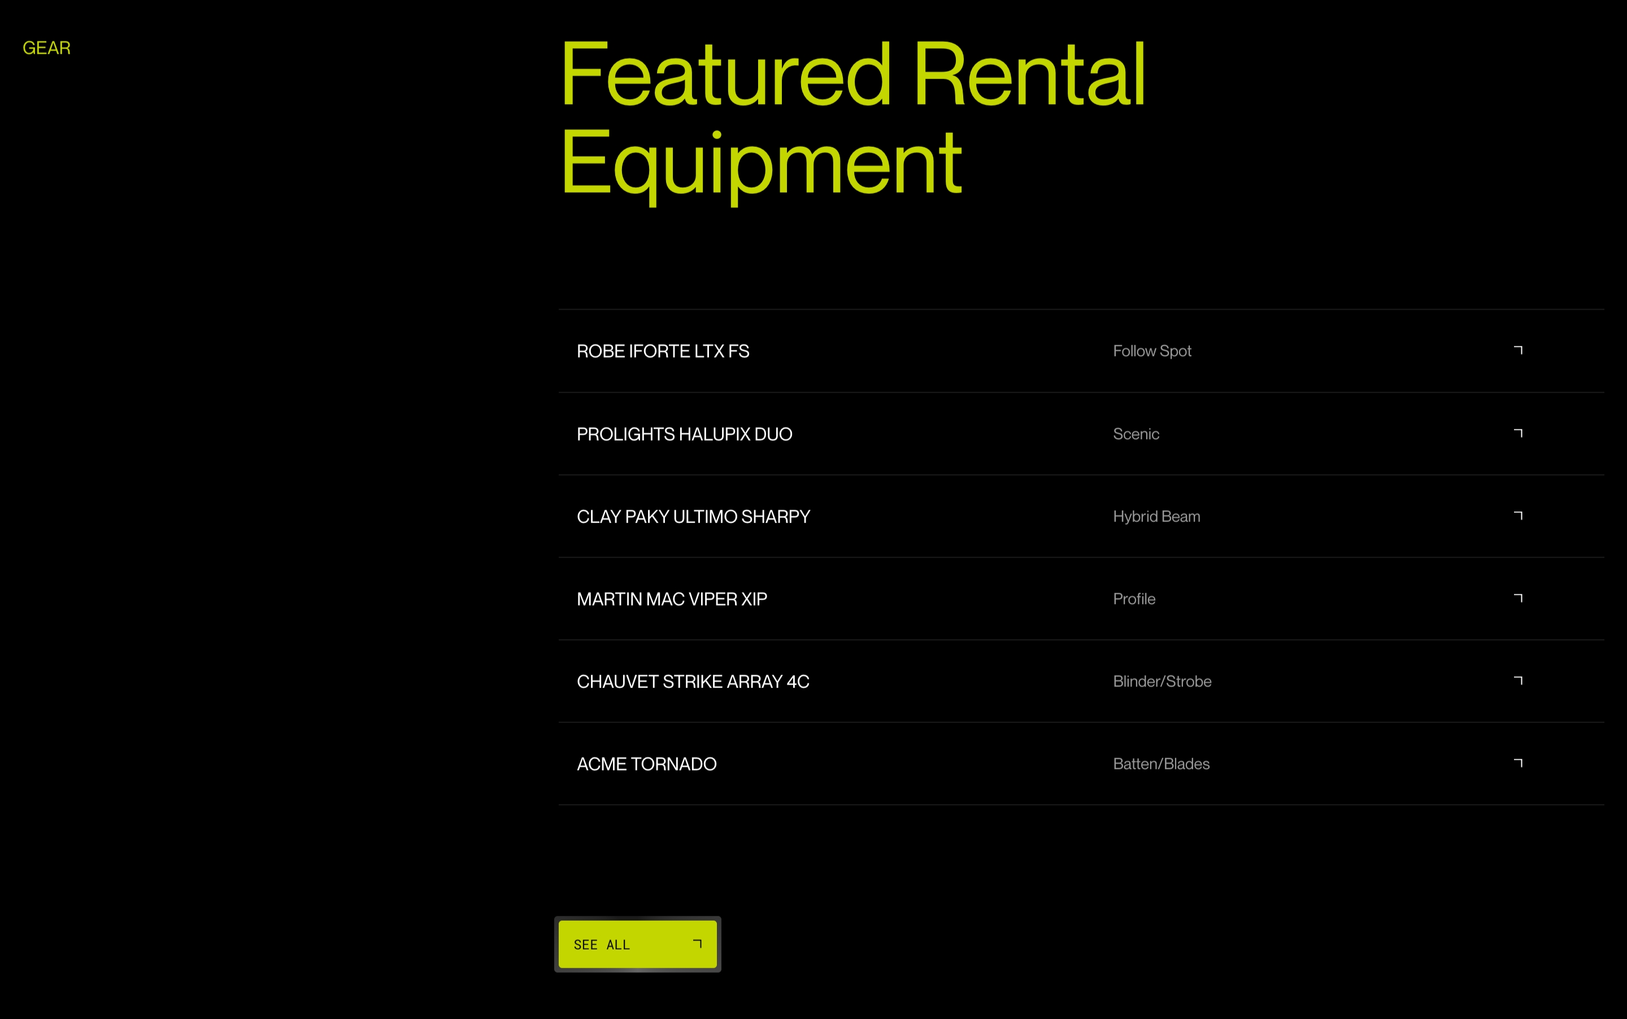Click the arrow icon in the Blinder/Strobe row
Viewport: 1627px width, 1019px height.
pyautogui.click(x=1518, y=680)
